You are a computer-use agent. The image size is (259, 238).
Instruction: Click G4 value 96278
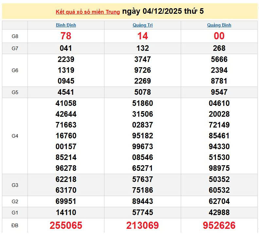(x=66, y=168)
